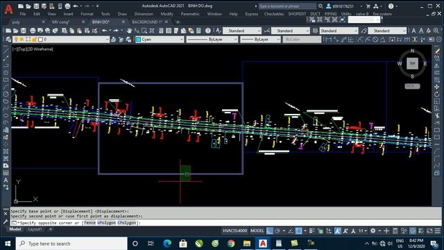
Task: Switch to the BACKGROUND 1* drawing tab
Action: (146, 22)
